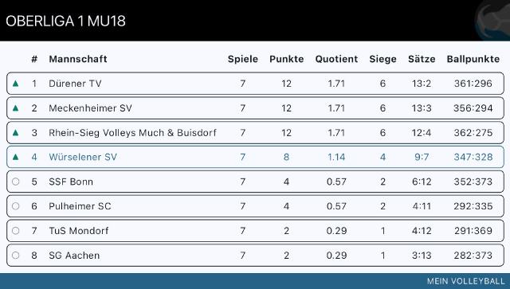Click the MEIN VOLLEYBALL footer link
The image size is (510, 289).
465,281
